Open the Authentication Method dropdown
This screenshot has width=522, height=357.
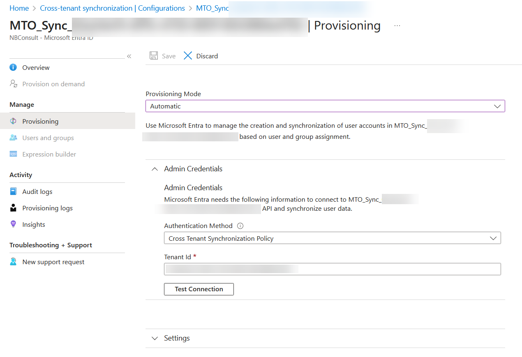[332, 238]
